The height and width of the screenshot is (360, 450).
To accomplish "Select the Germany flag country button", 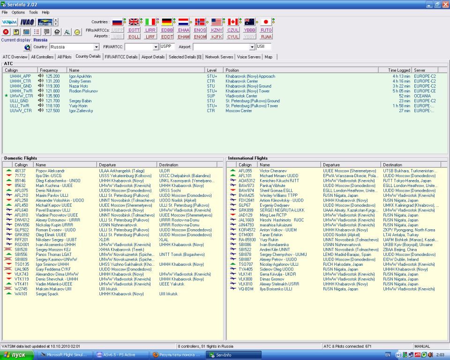I will (x=167, y=22).
